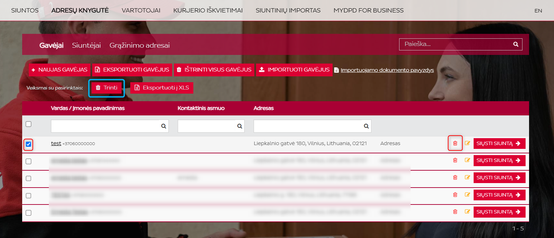The height and width of the screenshot is (238, 554).
Task: Click the edit icon in the second table row
Action: click(x=467, y=160)
